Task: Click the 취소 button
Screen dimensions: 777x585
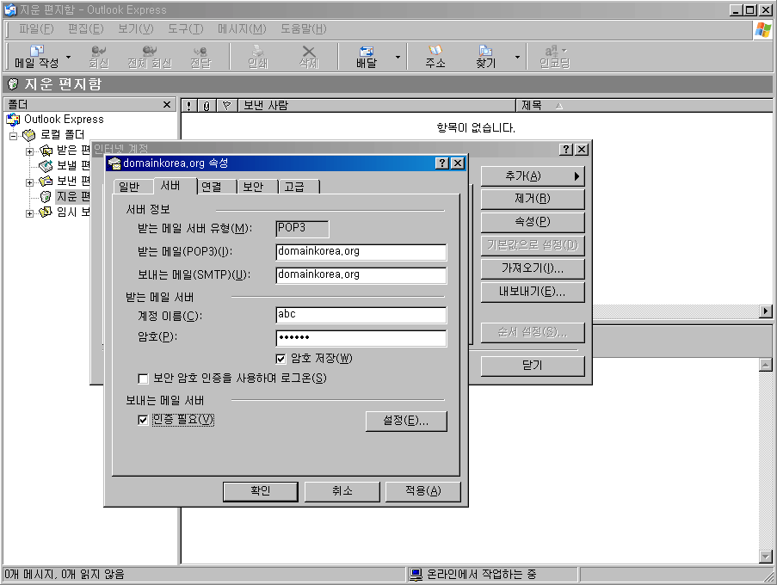Action: coord(342,491)
